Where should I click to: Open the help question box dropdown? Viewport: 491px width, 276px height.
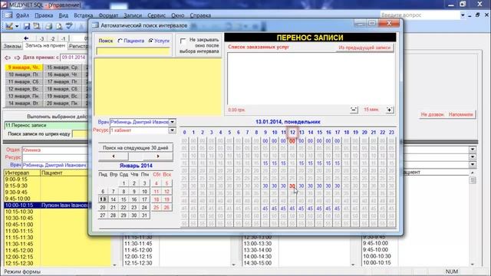click(x=463, y=15)
